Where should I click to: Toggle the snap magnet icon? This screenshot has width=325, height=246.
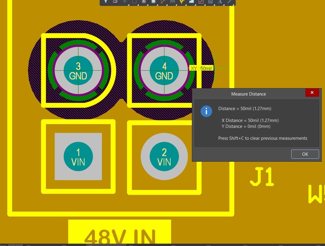tap(115, 1)
